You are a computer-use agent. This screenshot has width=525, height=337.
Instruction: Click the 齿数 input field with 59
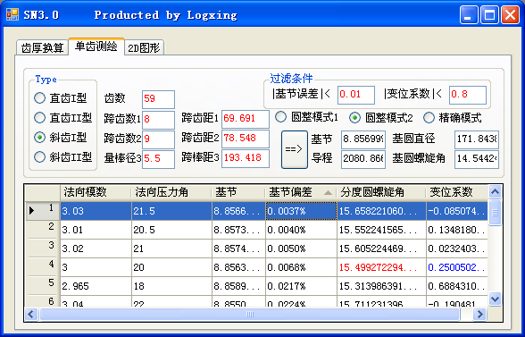click(158, 99)
